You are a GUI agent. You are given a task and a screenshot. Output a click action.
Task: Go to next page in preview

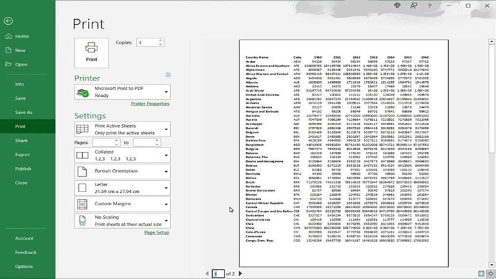click(240, 273)
